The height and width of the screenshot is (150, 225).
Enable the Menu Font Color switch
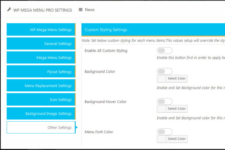tap(165, 132)
